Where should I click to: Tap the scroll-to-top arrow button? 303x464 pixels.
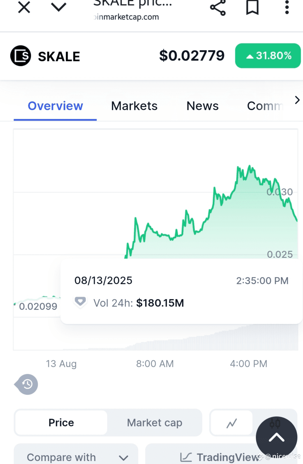276,437
